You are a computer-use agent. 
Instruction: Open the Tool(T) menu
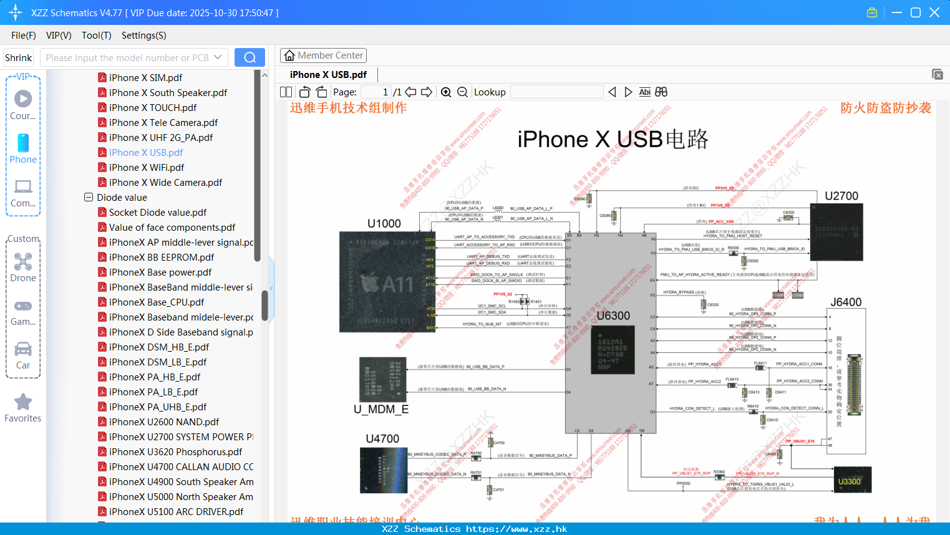[97, 36]
